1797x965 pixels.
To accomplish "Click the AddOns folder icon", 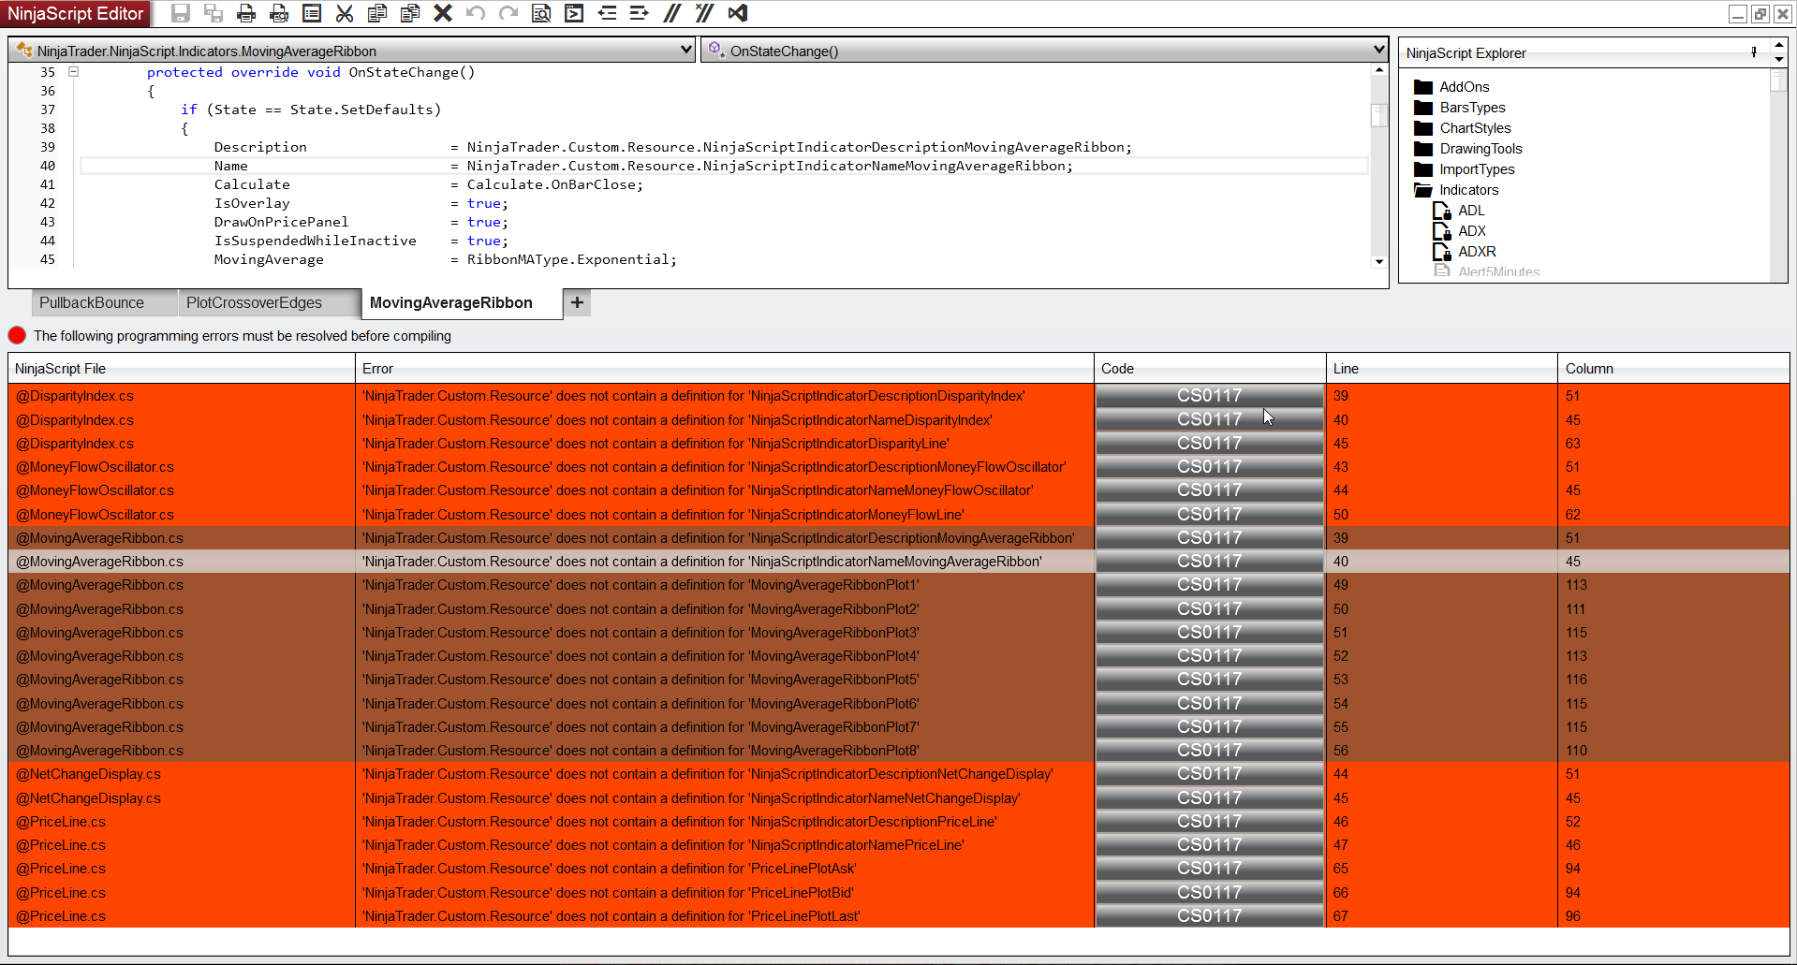I will point(1423,87).
